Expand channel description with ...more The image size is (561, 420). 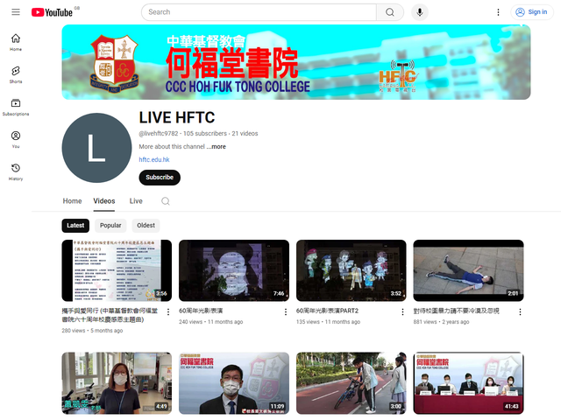pos(216,147)
